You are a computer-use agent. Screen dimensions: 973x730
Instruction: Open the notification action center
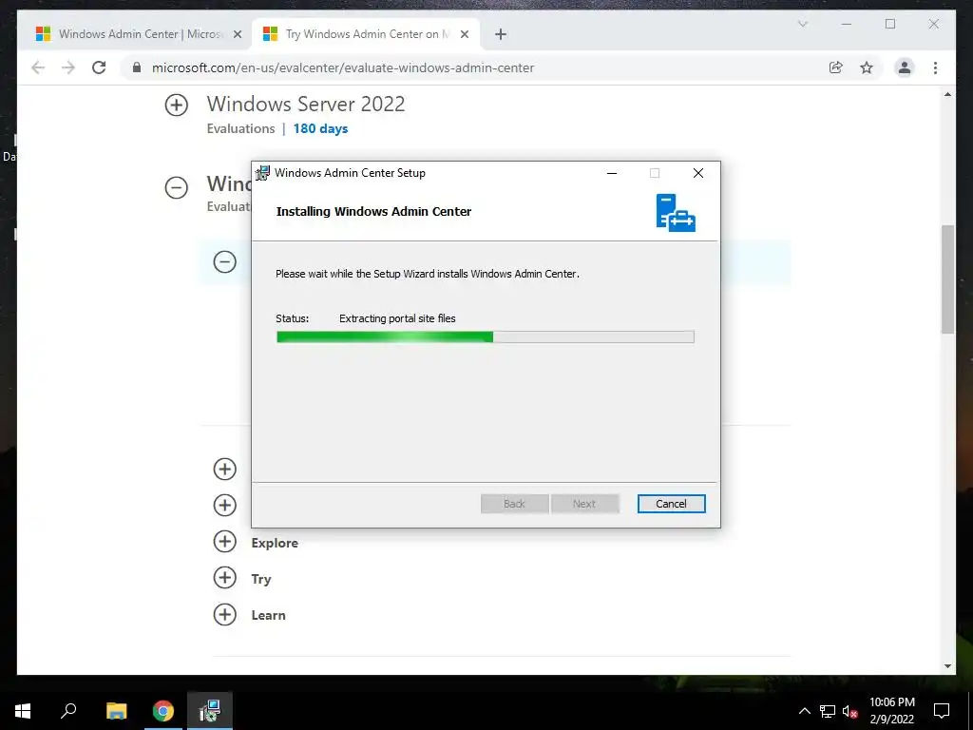[x=942, y=711]
